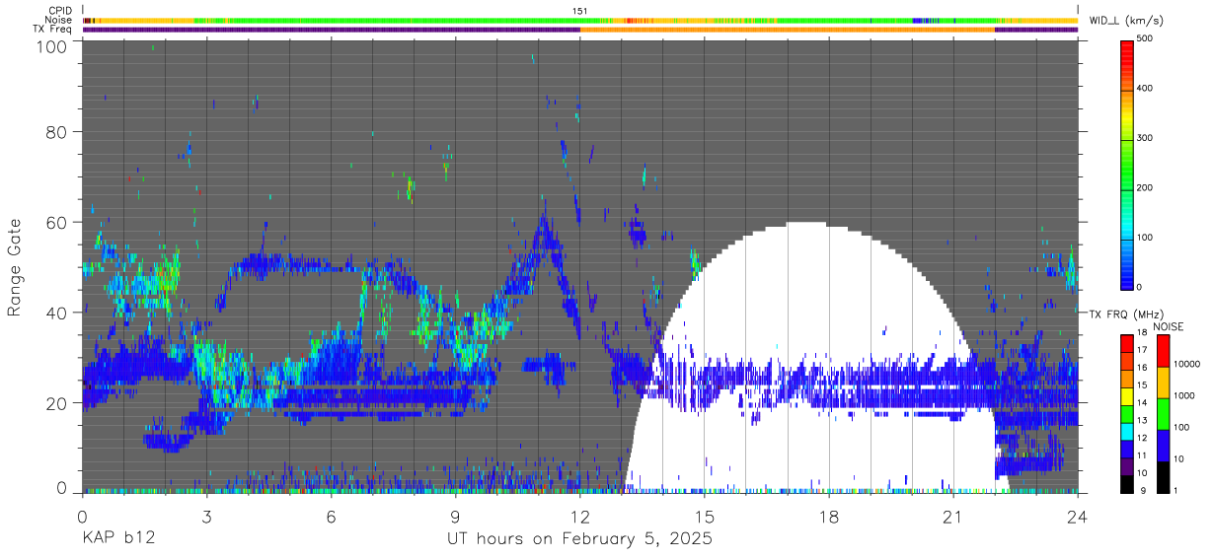
Task: Click the CPID label above the plot
Action: [x=60, y=10]
